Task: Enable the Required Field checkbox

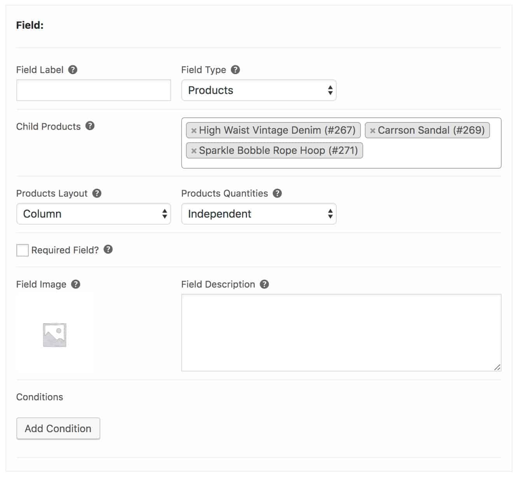Action: (23, 250)
